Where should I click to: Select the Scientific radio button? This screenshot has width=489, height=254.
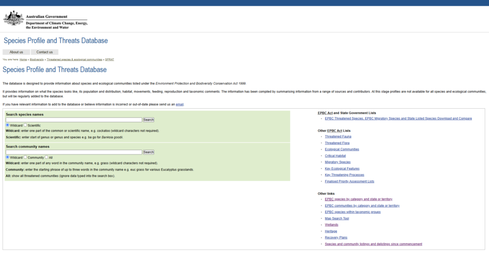[x=26, y=125]
